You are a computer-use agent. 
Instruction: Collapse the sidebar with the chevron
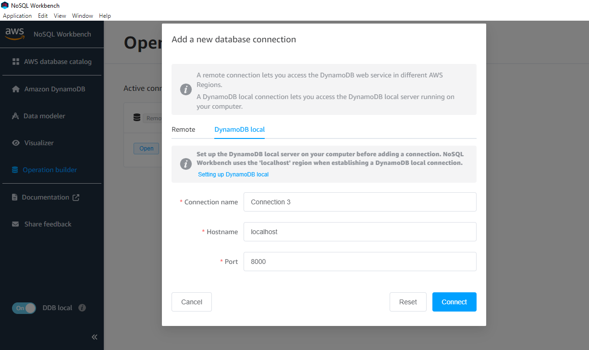(x=94, y=337)
